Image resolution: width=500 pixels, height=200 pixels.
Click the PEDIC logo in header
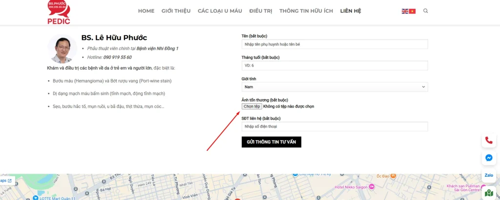point(59,12)
